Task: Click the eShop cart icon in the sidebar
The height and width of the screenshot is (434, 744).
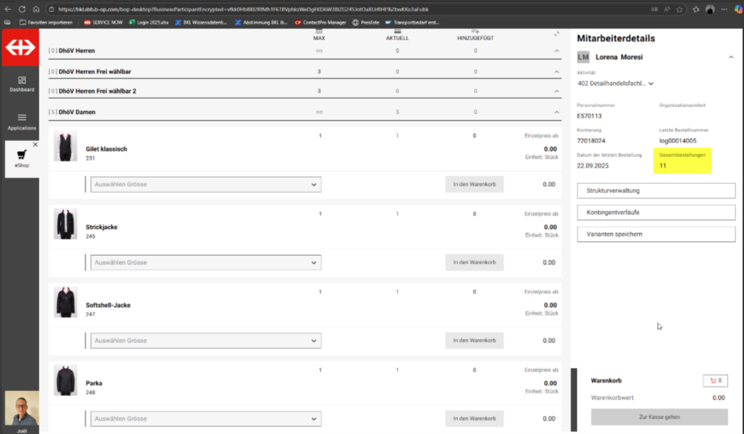Action: pyautogui.click(x=21, y=156)
